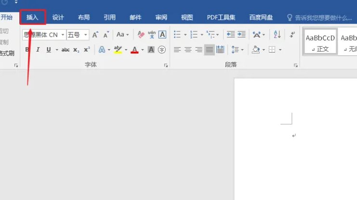Open the 邮件 tab
Image resolution: width=357 pixels, height=200 pixels.
[x=135, y=17]
